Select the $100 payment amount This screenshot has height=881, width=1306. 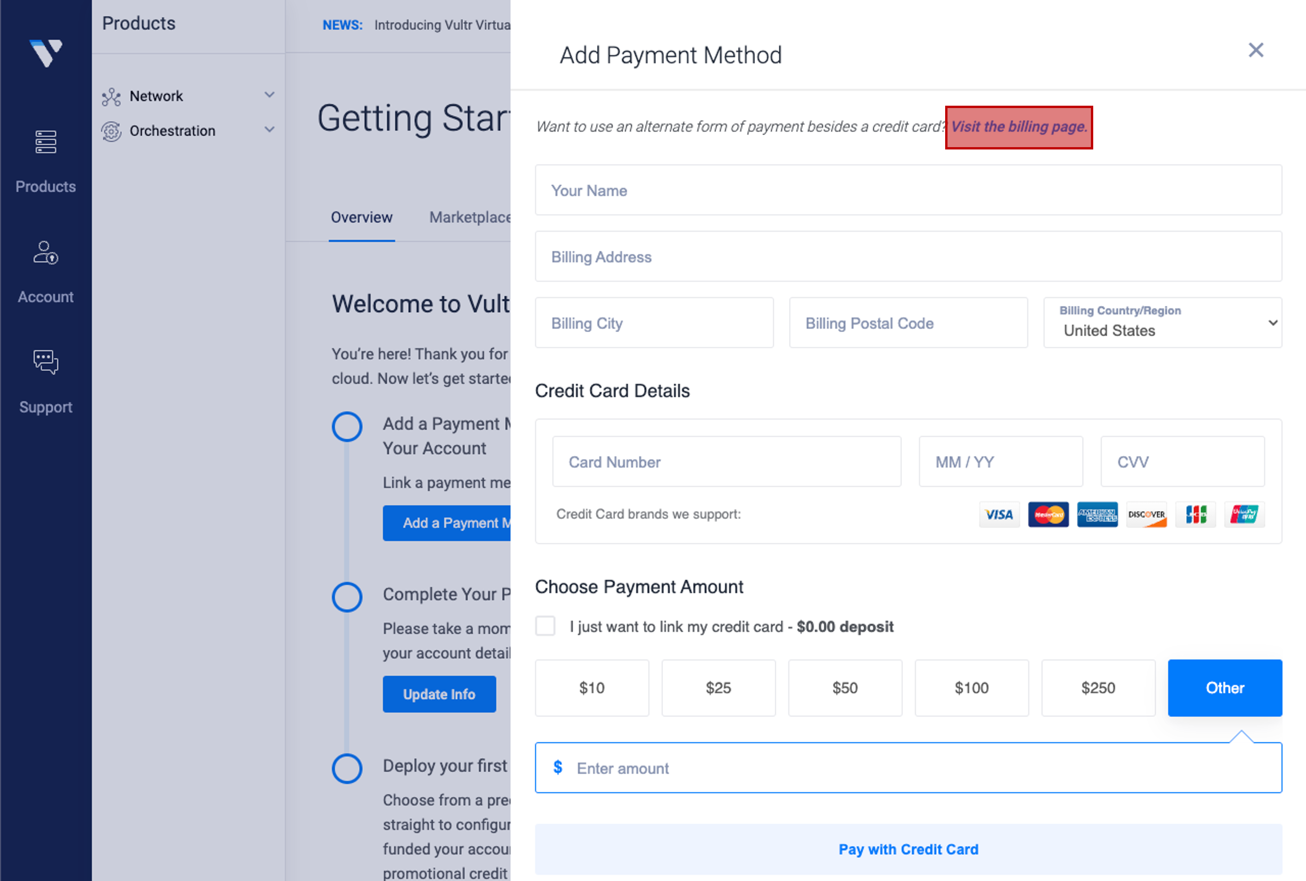tap(971, 688)
